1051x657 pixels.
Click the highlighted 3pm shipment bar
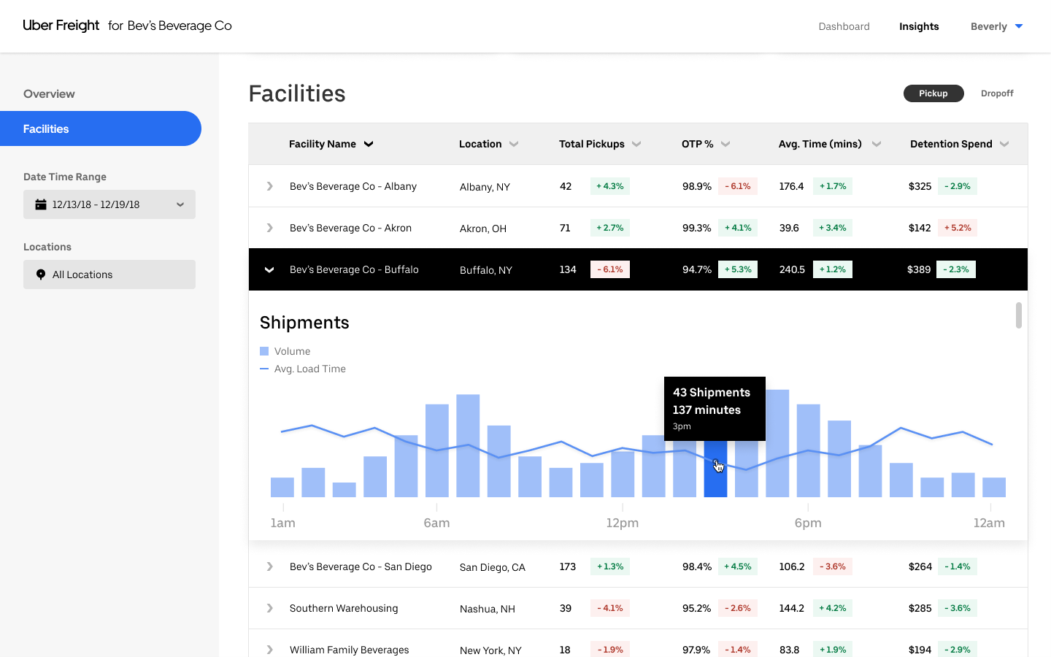click(715, 469)
